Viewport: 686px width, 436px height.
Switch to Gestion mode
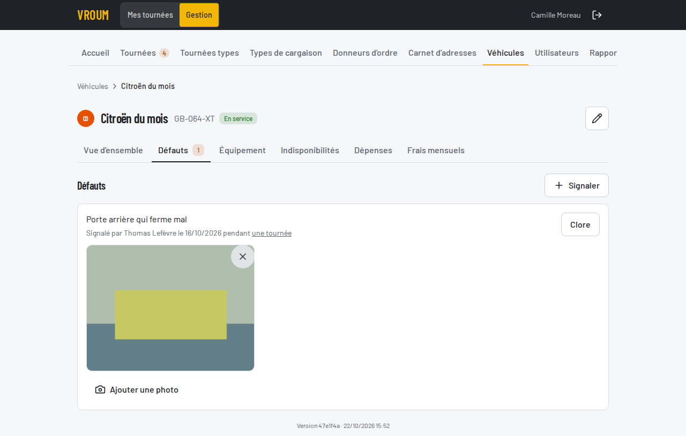point(199,15)
